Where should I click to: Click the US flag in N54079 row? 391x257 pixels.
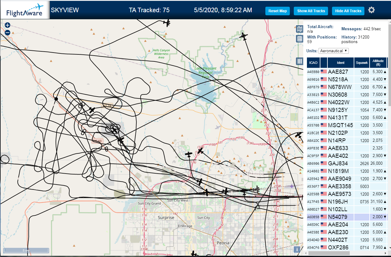click(324, 217)
